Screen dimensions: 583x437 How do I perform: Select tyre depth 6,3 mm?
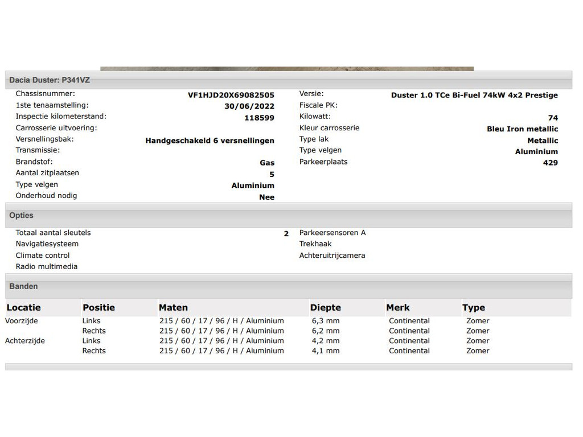(325, 321)
